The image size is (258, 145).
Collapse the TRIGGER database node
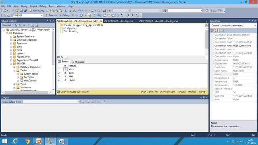[x=11, y=64]
